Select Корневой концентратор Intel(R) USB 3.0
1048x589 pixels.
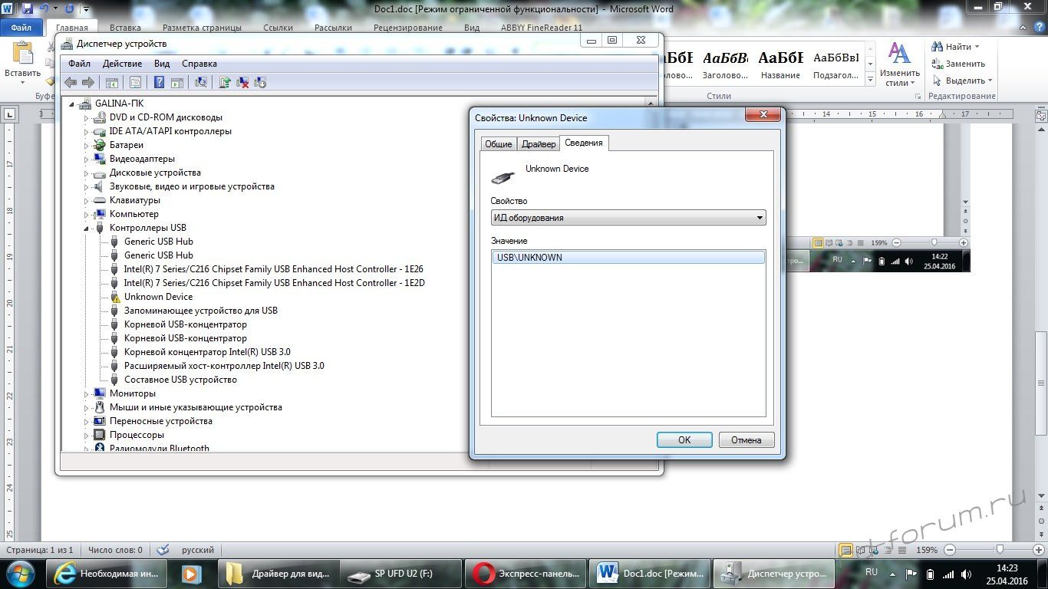207,352
